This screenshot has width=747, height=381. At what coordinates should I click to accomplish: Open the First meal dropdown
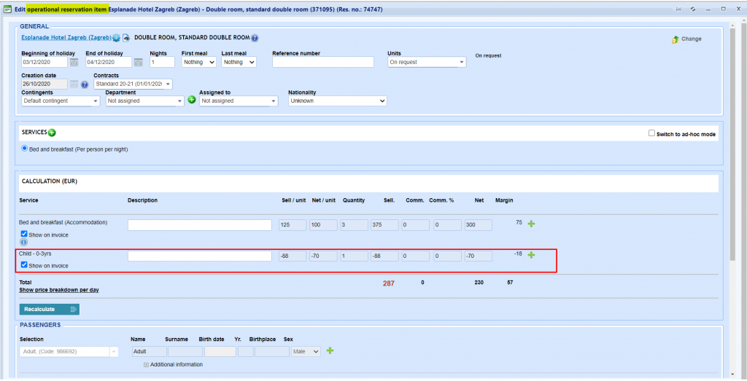(198, 63)
